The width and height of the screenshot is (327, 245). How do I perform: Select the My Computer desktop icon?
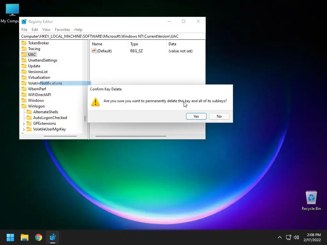[x=11, y=13]
